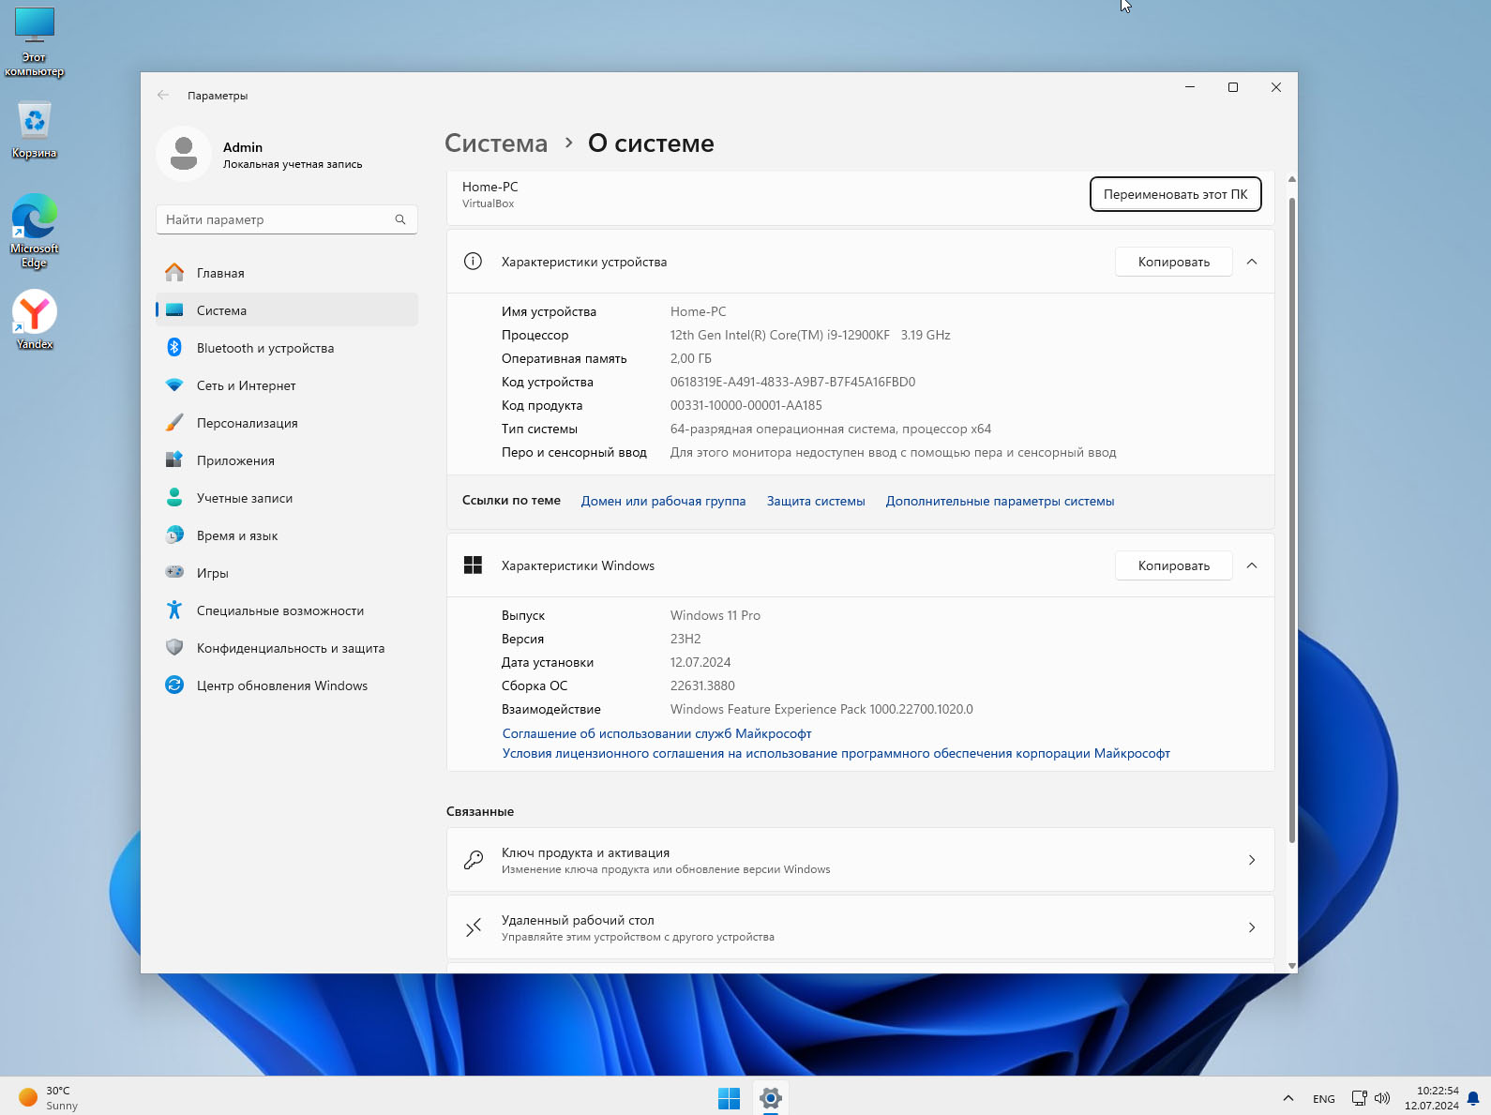The width and height of the screenshot is (1491, 1115).
Task: Show hidden icons in system tray
Action: tap(1288, 1098)
